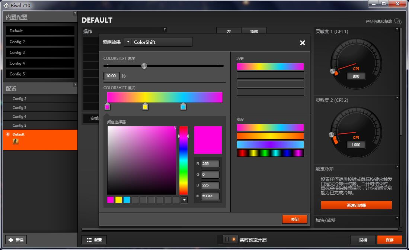Click help question mark beside onboard configs

click(x=75, y=14)
